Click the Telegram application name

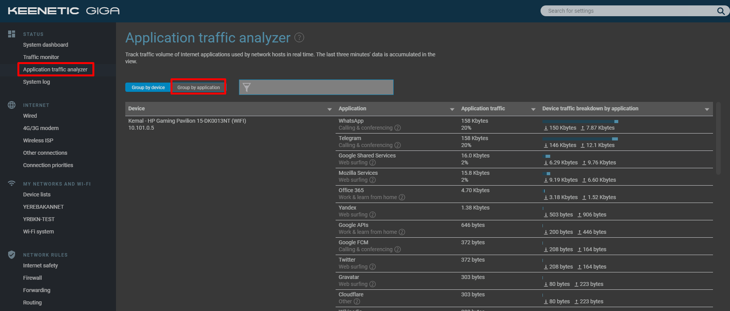pos(350,138)
